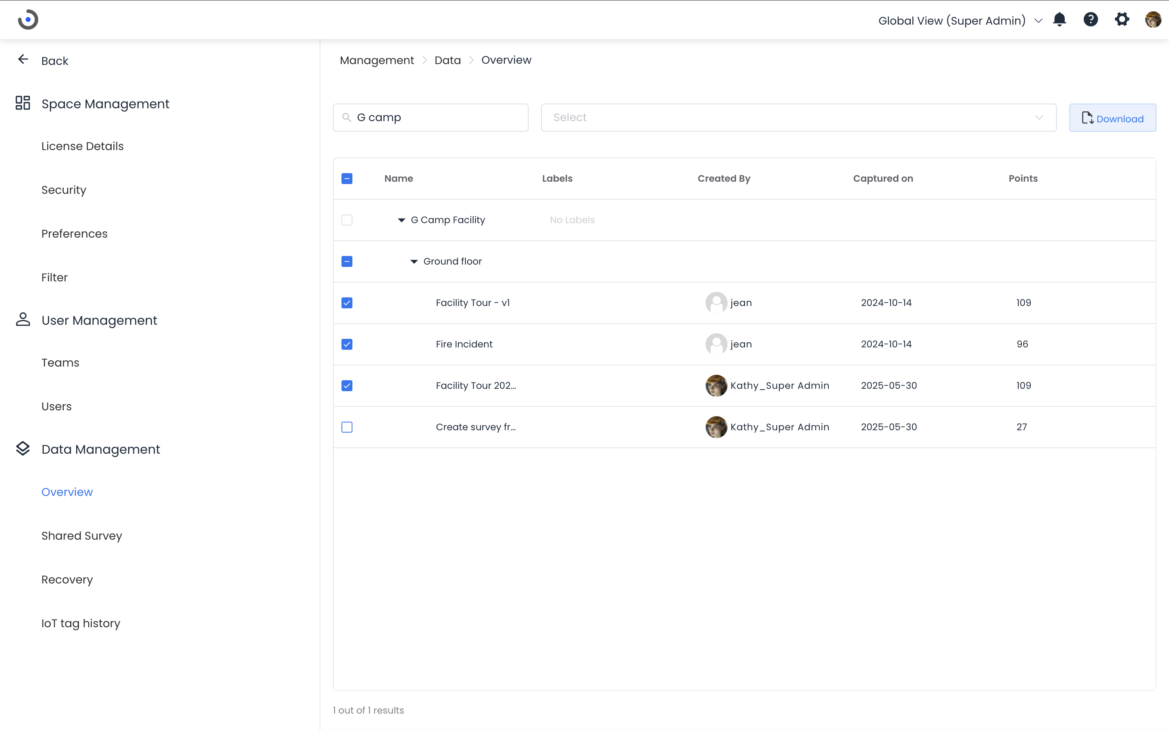Screen dimensions: 1169x730
Task: Toggle the header select-all checkbox
Action: (x=347, y=179)
